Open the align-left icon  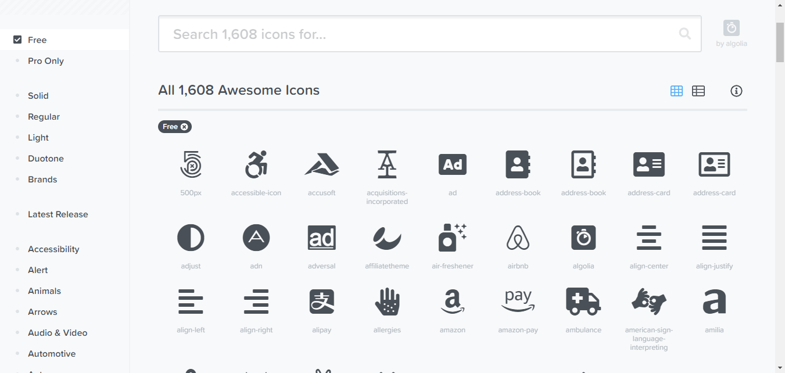point(191,302)
